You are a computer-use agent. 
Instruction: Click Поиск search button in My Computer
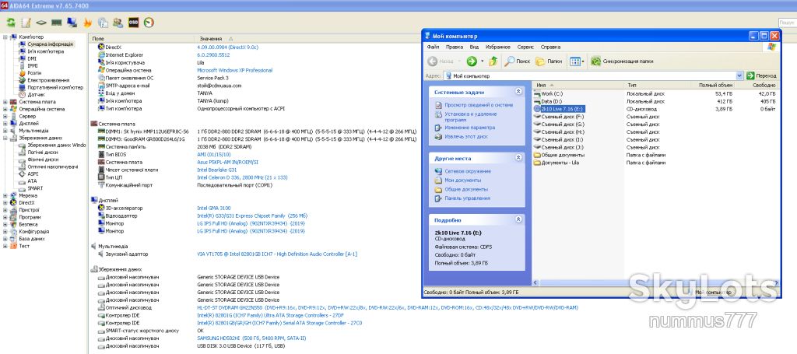[517, 61]
